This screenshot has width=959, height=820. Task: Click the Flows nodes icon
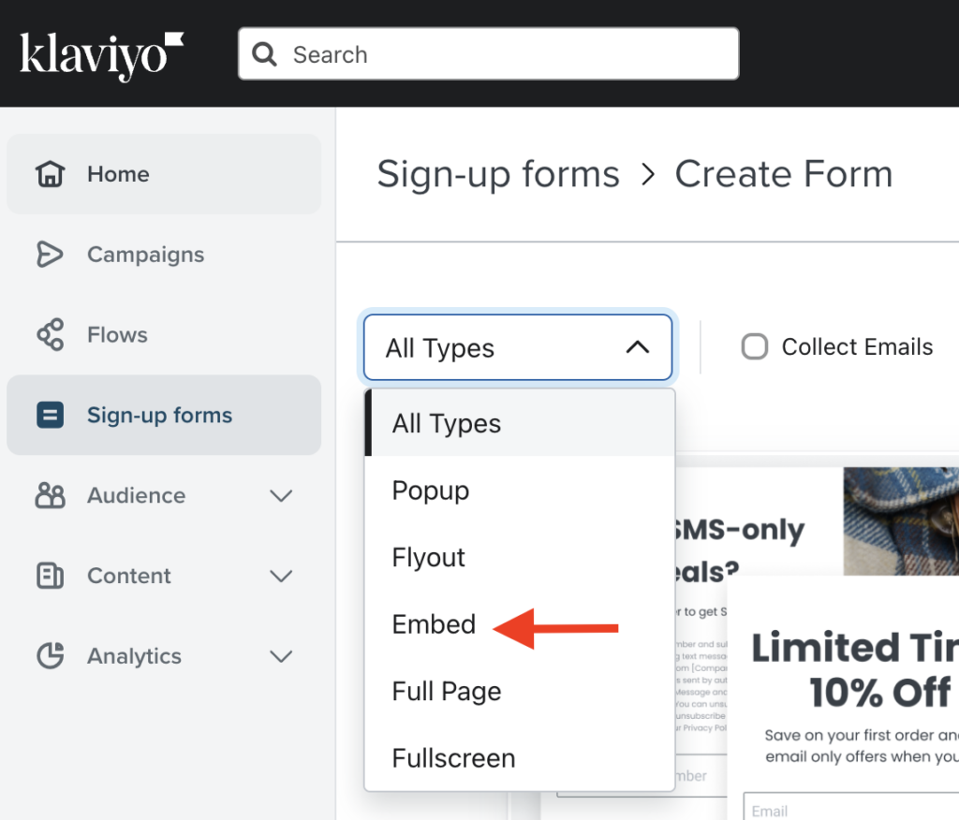(x=51, y=334)
